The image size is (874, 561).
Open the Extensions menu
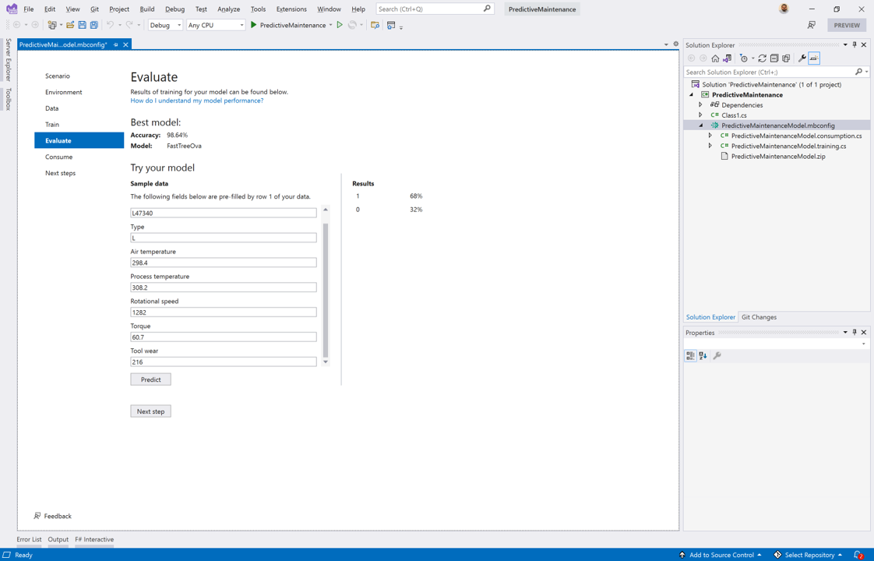pyautogui.click(x=291, y=9)
